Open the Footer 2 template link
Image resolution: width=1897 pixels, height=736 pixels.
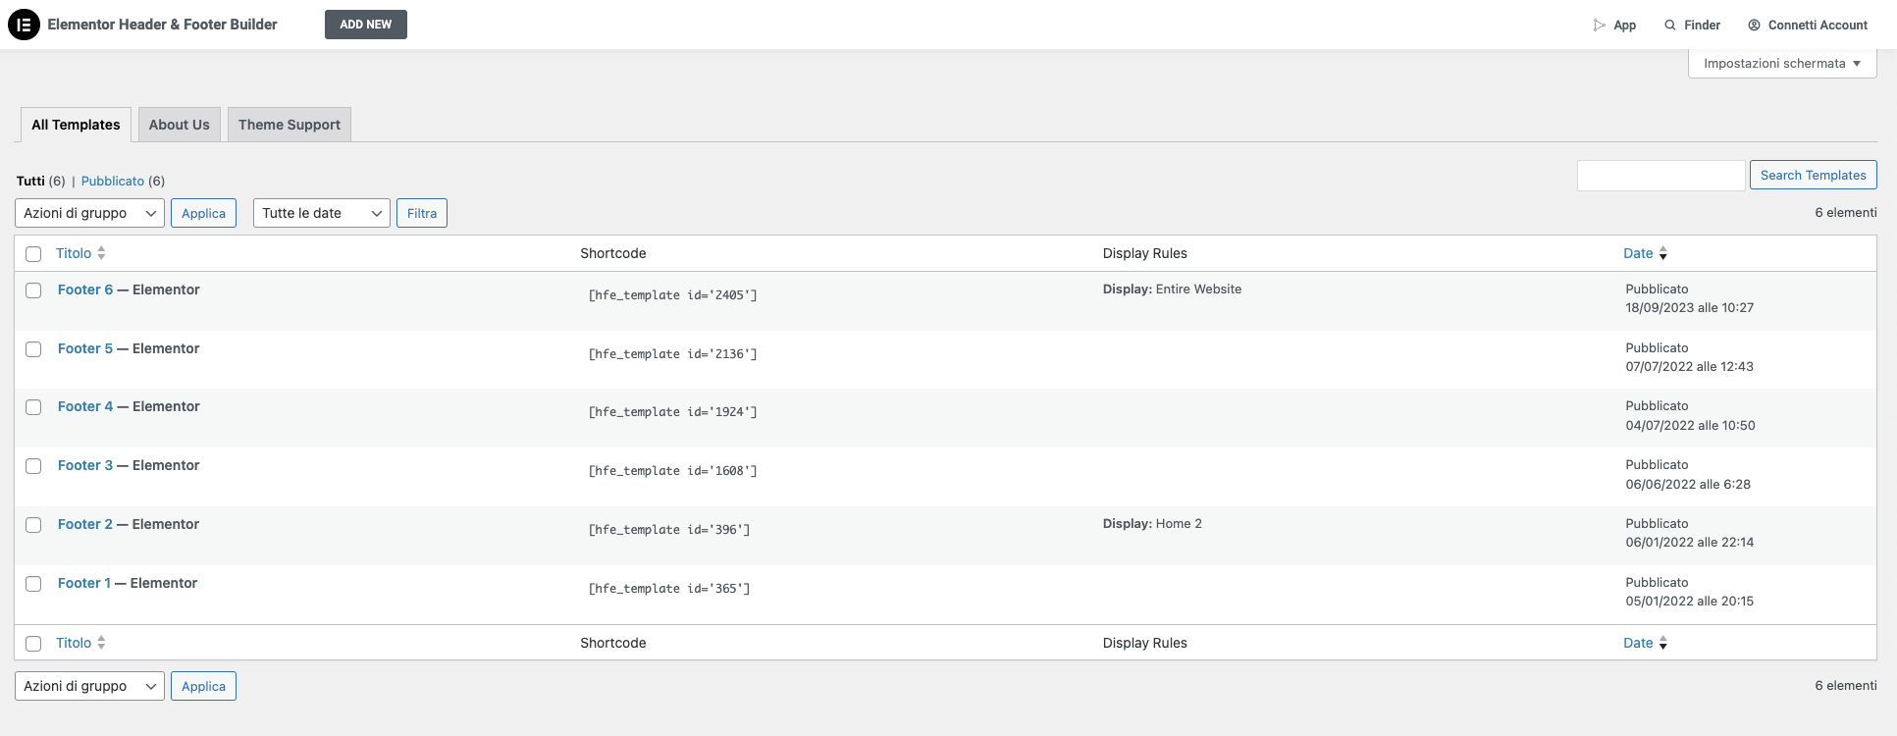(x=84, y=524)
